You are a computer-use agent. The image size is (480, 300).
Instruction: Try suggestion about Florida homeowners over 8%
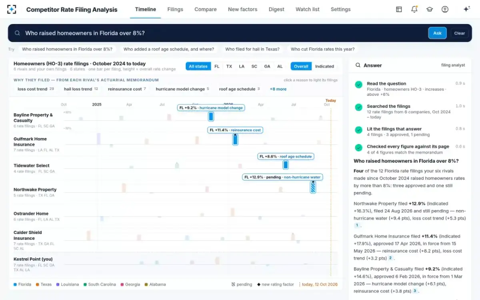[67, 49]
